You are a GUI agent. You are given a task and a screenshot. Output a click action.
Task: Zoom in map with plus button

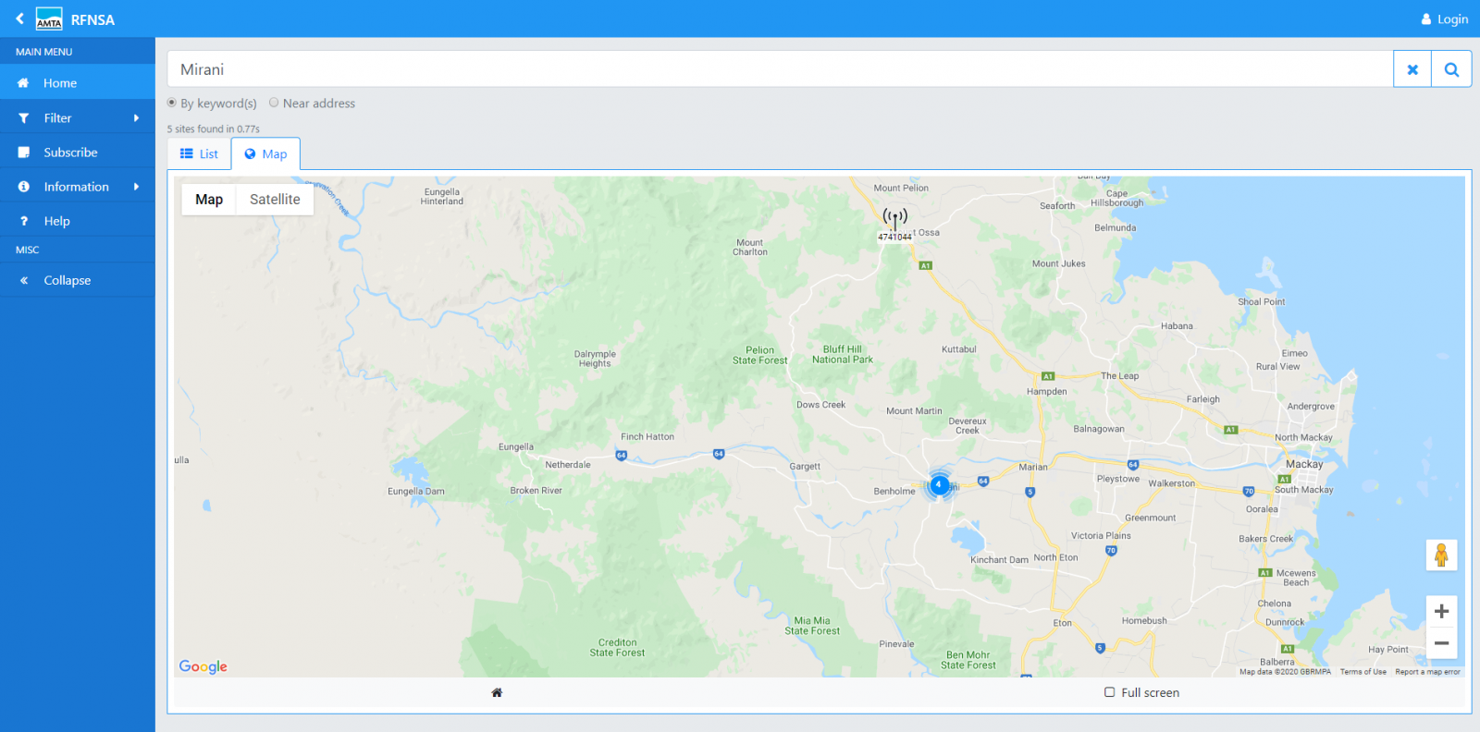[x=1441, y=611]
